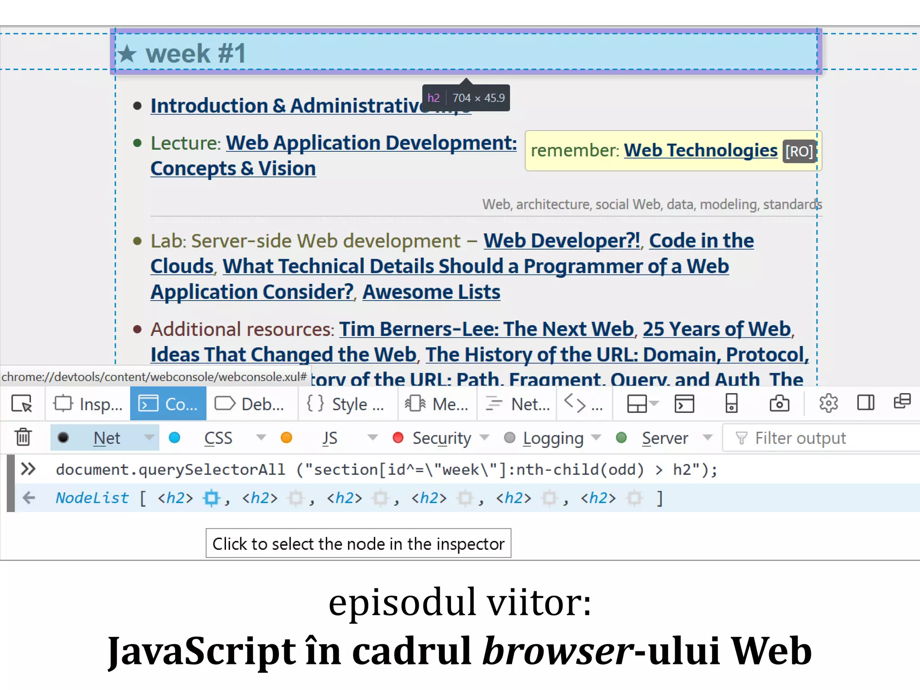Viewport: 920px width, 690px height.
Task: Open the Awesome Lists link
Action: pyautogui.click(x=431, y=292)
